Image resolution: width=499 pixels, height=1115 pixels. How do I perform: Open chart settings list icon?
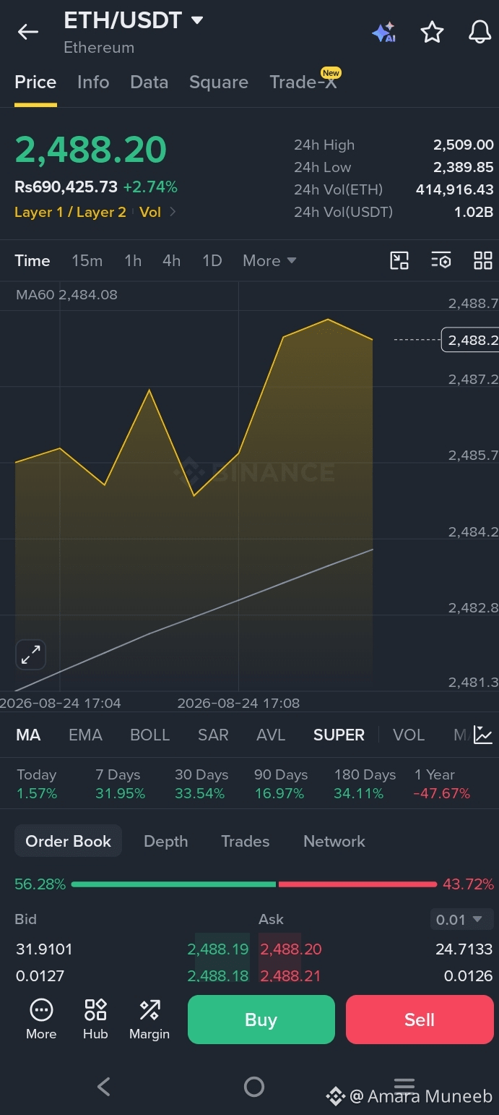click(x=441, y=260)
